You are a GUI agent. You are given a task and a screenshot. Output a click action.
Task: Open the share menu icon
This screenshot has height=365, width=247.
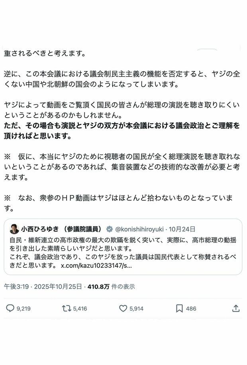(x=236, y=308)
